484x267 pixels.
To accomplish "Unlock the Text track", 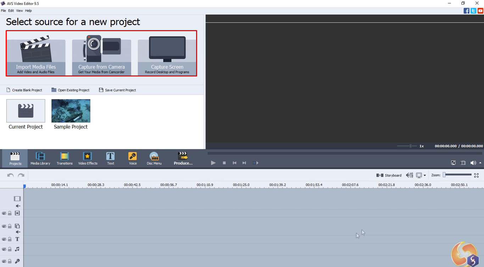I will (10, 239).
